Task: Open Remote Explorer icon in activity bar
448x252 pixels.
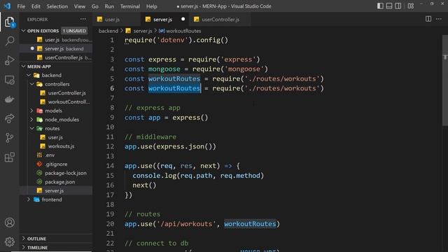Action: click(9, 80)
